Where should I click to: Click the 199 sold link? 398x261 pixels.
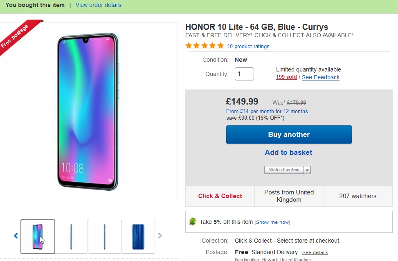[286, 77]
